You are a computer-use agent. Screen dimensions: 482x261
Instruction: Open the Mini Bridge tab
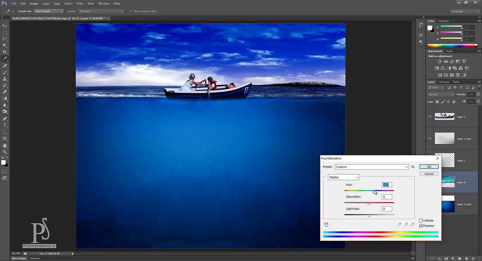click(19, 258)
